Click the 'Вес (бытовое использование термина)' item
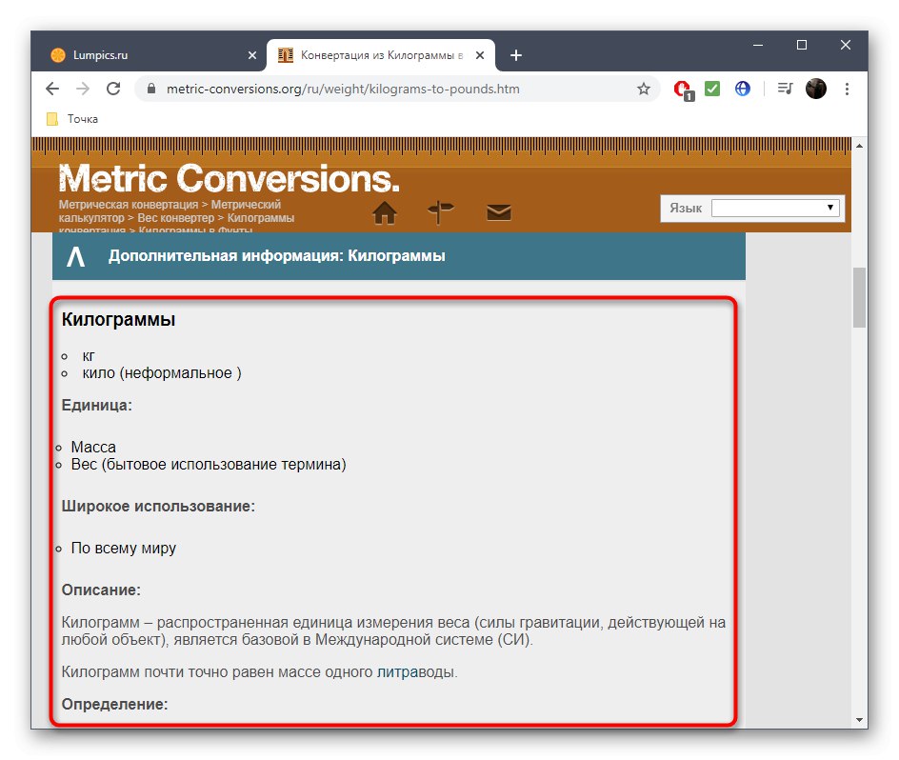This screenshot has height=760, width=899. pos(209,464)
